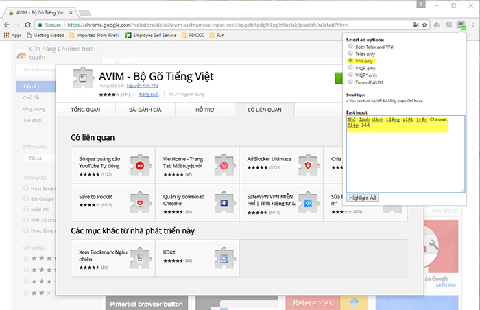Tick the Bởi Google filter checkbox
The image size is (480, 310).
pos(26,198)
